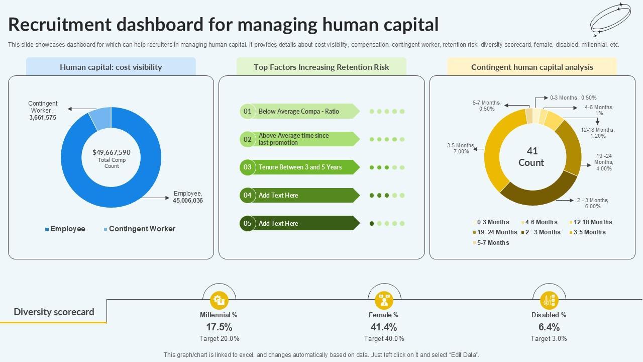Click the 41 Count donut center
Image resolution: width=643 pixels, height=362 pixels.
click(x=531, y=157)
